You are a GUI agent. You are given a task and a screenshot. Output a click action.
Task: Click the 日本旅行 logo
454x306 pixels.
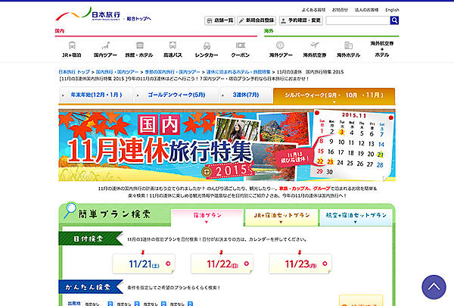point(88,14)
